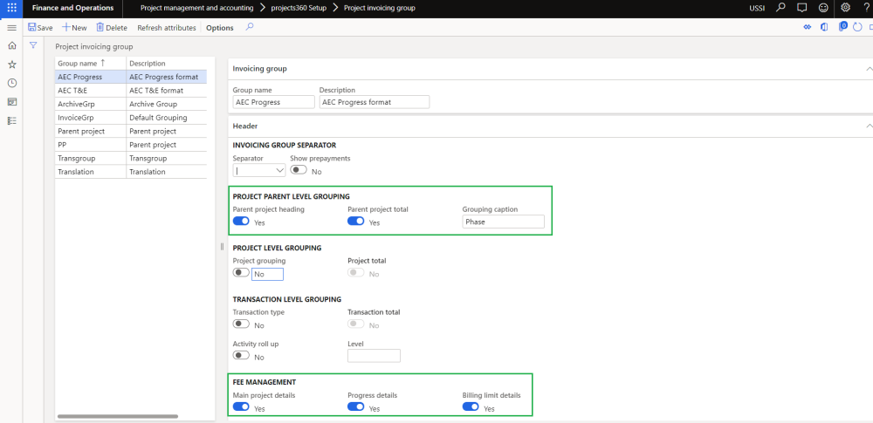Open the Options menu tab
Image resolution: width=873 pixels, height=423 pixels.
coord(220,28)
